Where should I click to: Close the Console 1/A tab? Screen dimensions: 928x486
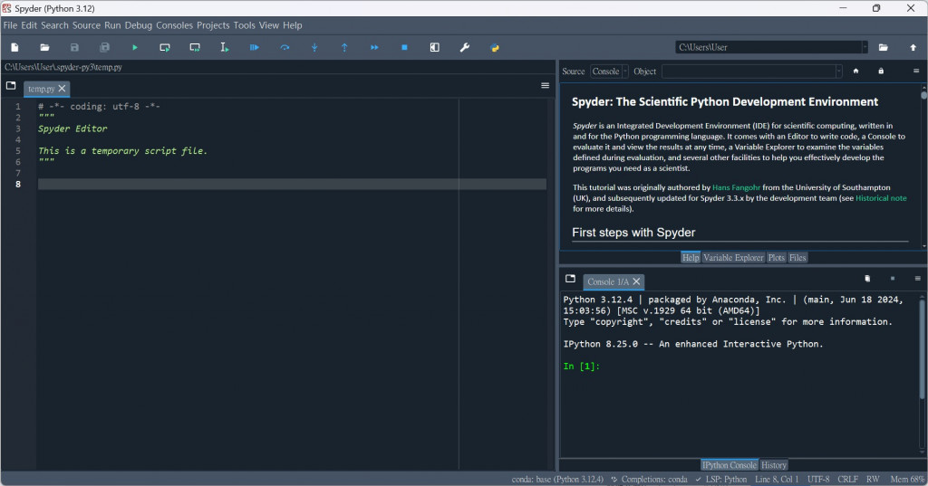tap(637, 281)
